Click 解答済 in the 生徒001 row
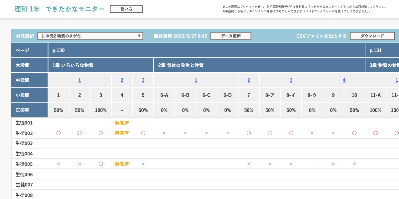 [x=122, y=123]
